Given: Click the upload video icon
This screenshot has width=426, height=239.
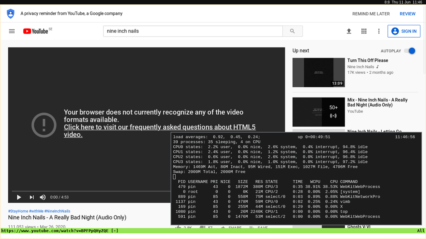Looking at the screenshot, I should point(349,31).
